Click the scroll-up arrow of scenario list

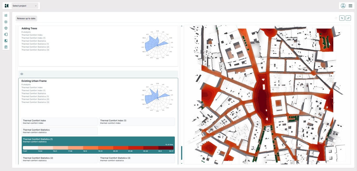182,26
